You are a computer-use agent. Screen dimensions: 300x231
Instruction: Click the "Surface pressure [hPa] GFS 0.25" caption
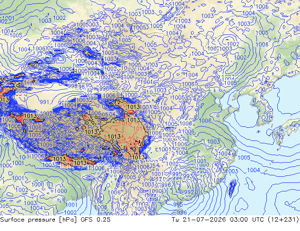point(55,220)
